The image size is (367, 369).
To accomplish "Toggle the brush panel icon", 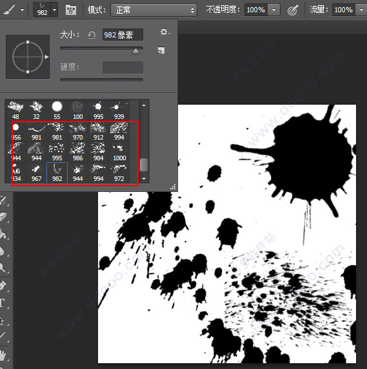I will (x=71, y=10).
